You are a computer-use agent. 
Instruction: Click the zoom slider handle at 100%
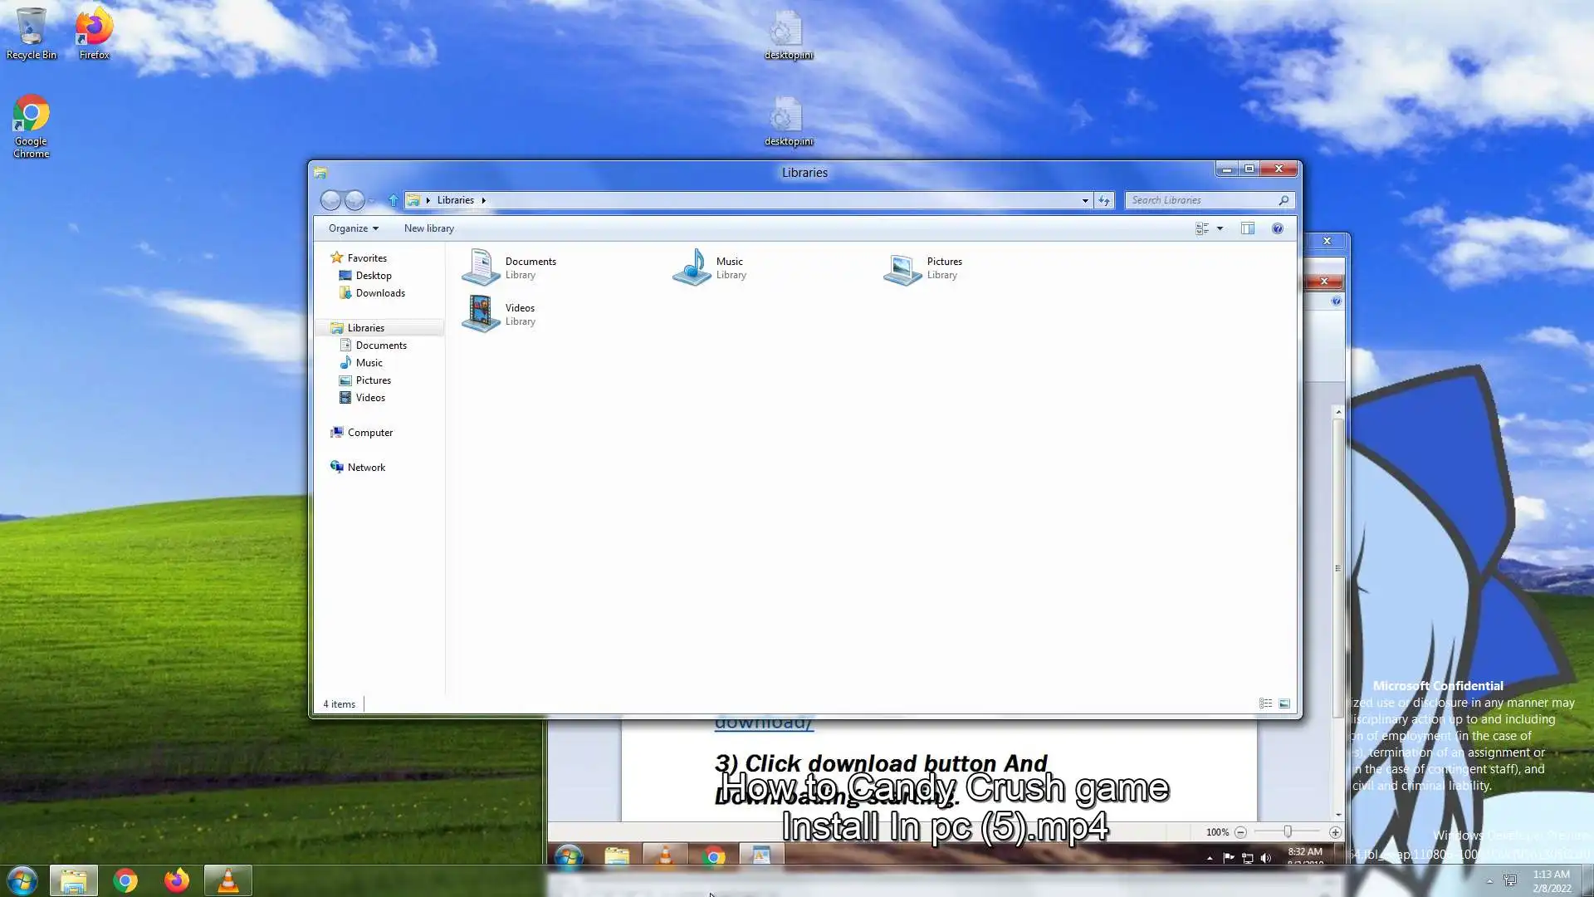pos(1288,831)
